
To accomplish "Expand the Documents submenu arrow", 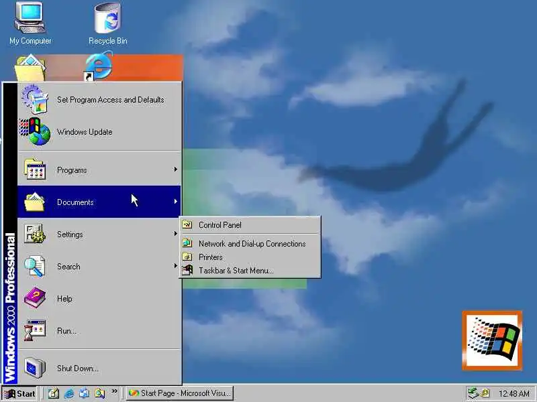I will click(x=175, y=202).
